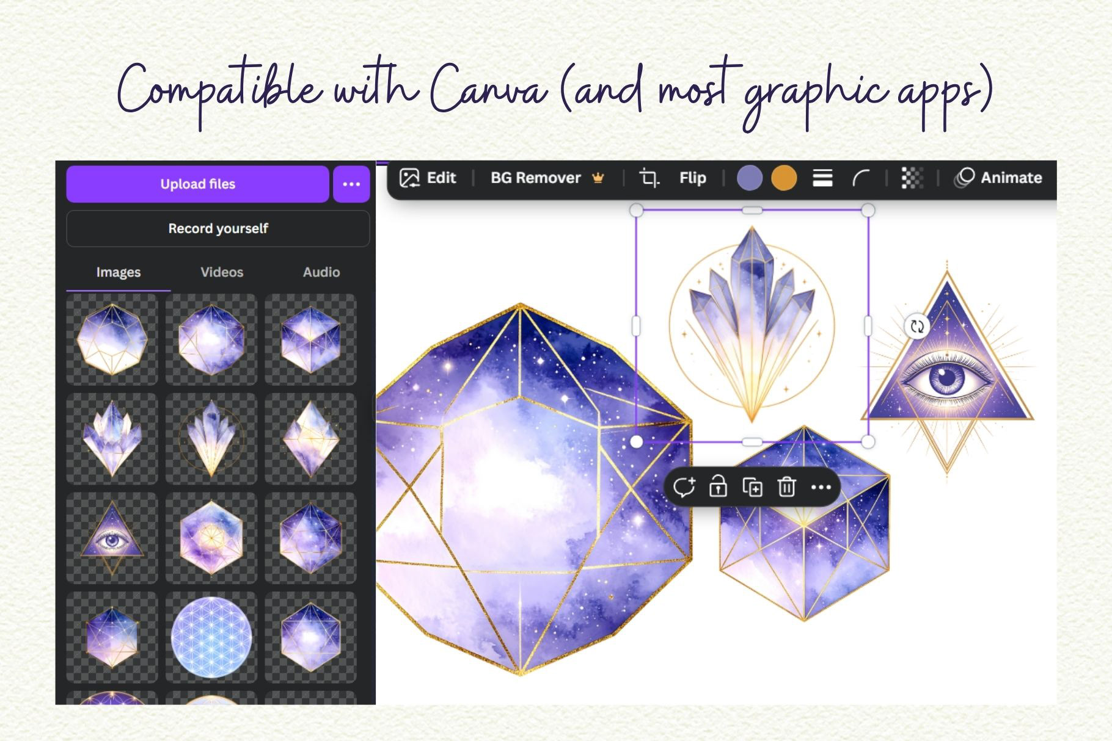Image resolution: width=1112 pixels, height=741 pixels.
Task: Click the Record yourself button
Action: point(218,228)
